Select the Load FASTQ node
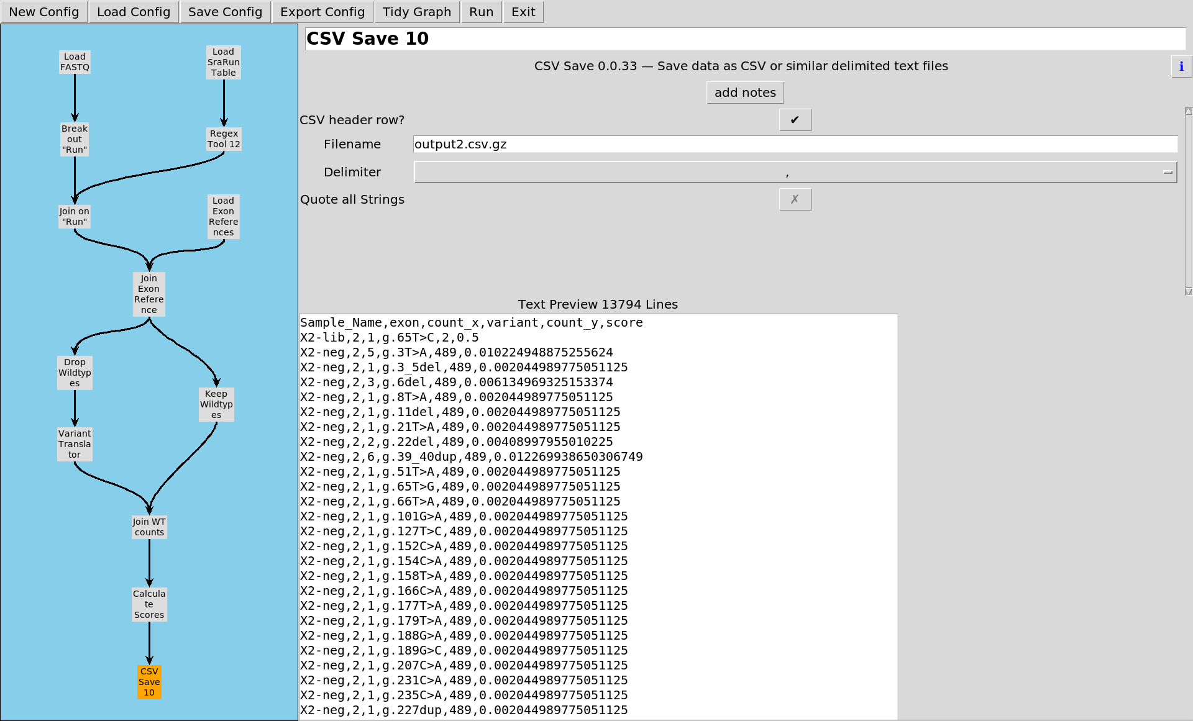 click(x=75, y=62)
